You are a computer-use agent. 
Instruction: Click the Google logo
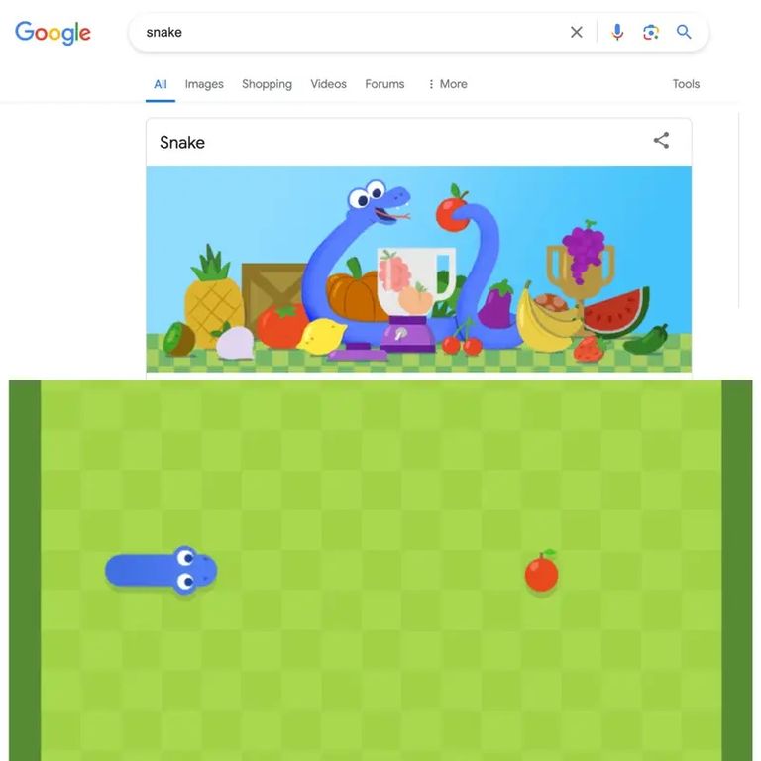tap(53, 33)
